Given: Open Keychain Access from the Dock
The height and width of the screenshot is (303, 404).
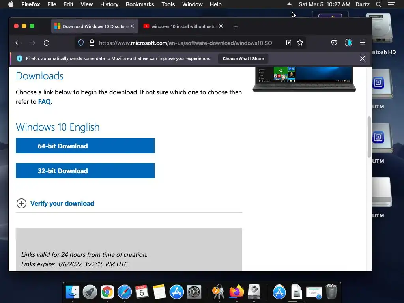Looking at the screenshot, I should pos(219,292).
